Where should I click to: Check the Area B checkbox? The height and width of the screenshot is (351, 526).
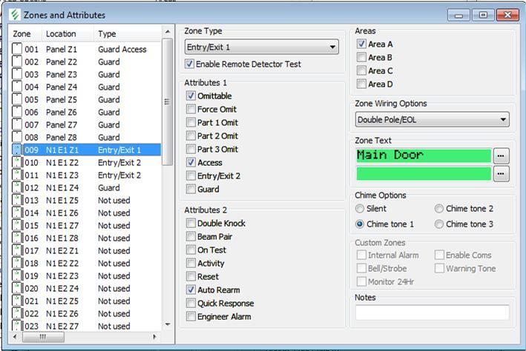tap(361, 58)
